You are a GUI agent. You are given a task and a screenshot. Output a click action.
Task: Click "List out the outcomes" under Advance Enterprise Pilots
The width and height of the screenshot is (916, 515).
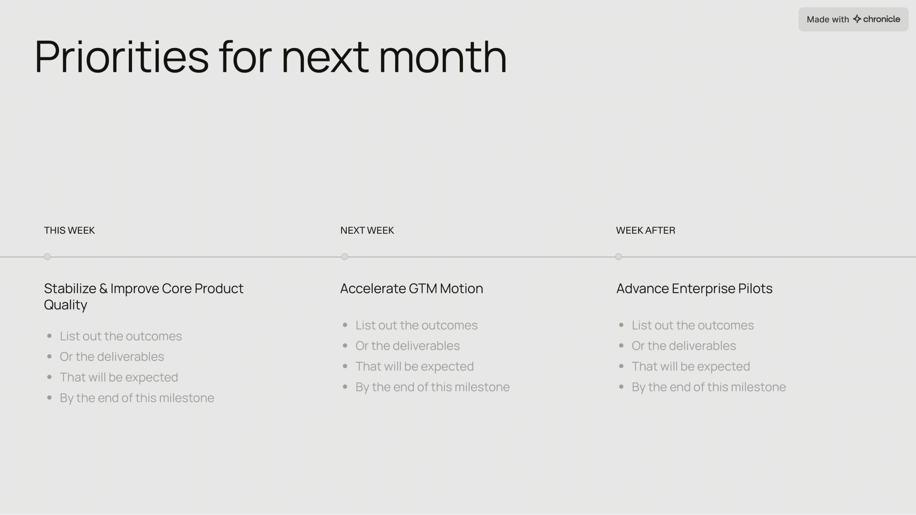692,325
